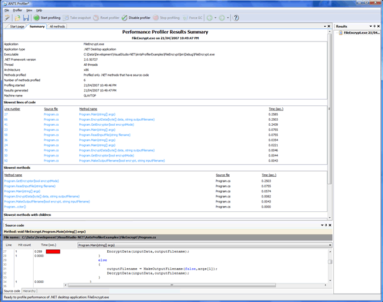Click the Take snapshot toolbar button
The height and width of the screenshot is (302, 383).
tap(77, 18)
